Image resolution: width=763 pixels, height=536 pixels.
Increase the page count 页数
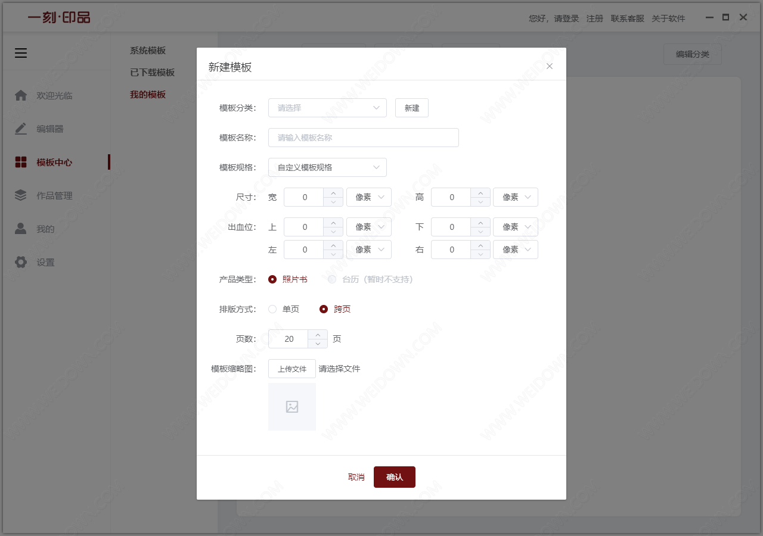(x=318, y=334)
